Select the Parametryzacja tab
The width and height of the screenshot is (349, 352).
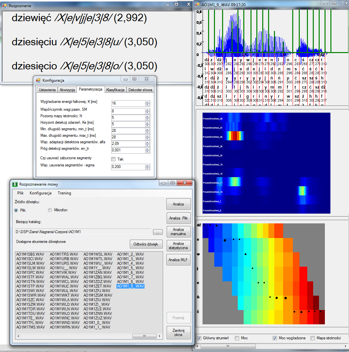pos(90,89)
